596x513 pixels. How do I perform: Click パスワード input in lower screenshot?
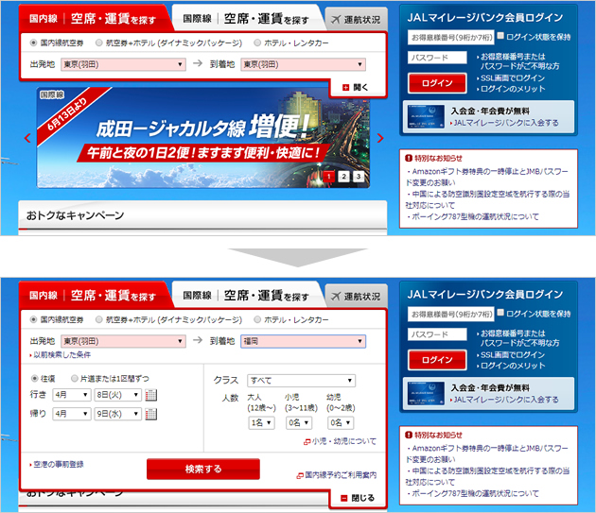(437, 334)
